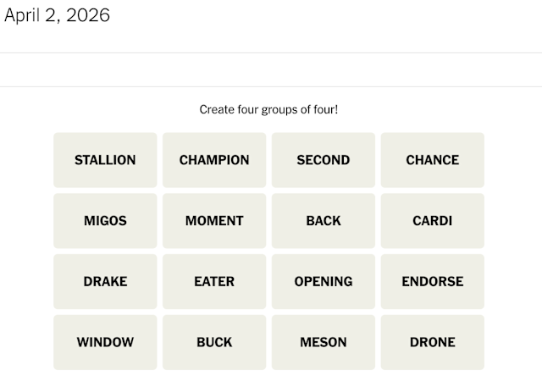Choose the BUCK word tile
The height and width of the screenshot is (381, 542).
214,343
